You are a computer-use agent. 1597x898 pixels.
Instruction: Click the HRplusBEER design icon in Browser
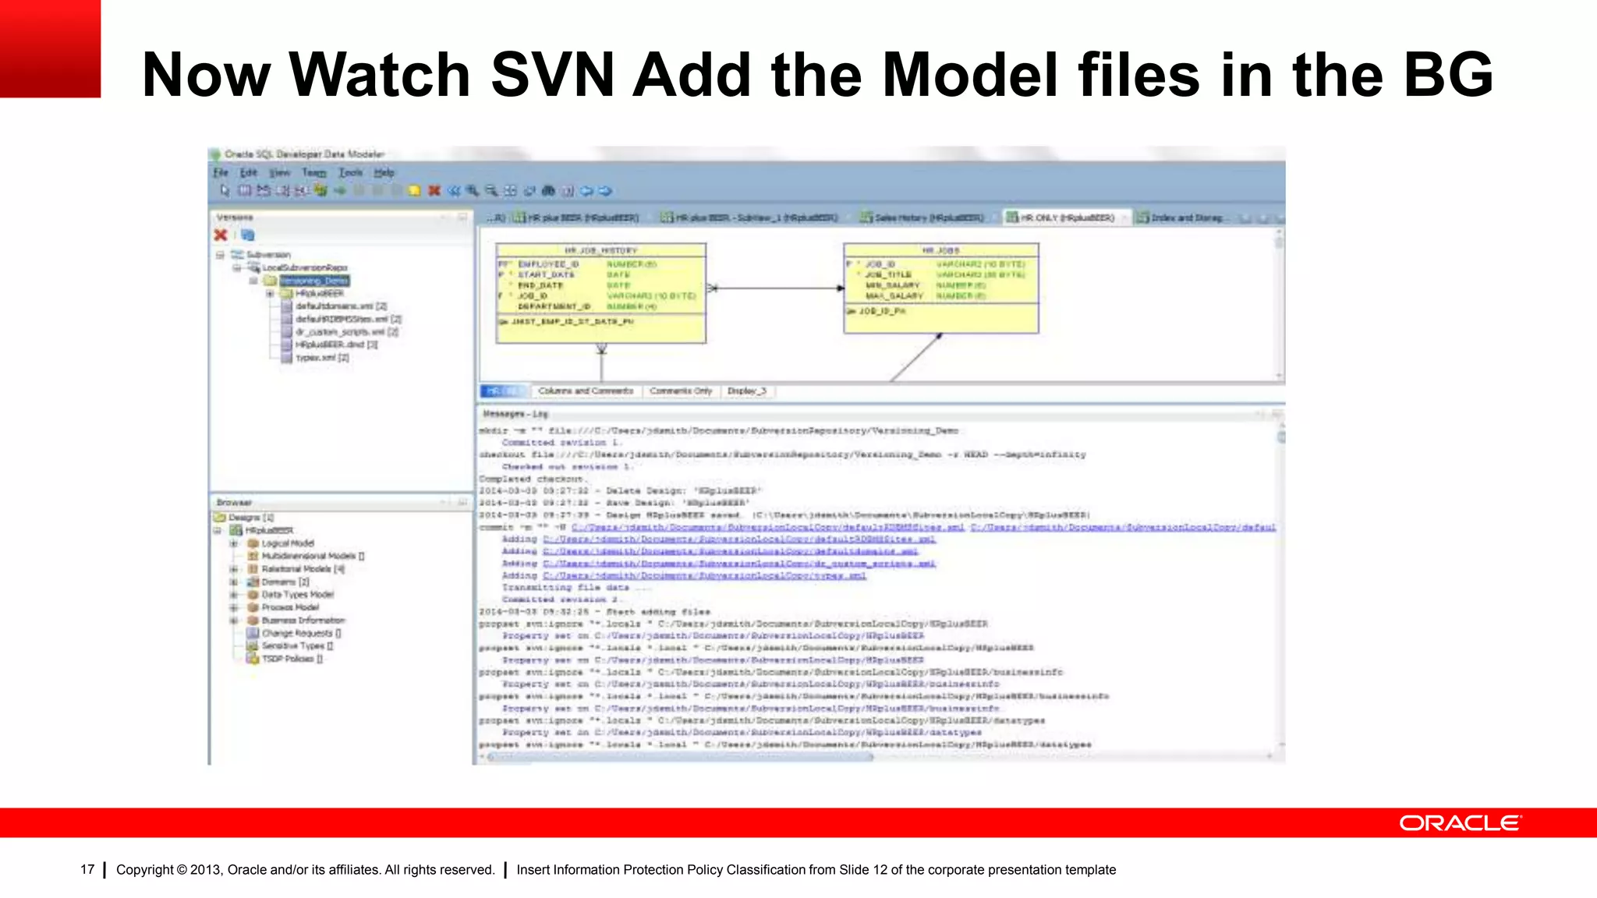click(x=235, y=530)
